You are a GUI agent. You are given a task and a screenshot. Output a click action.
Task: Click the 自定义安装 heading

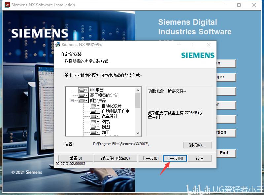tap(71, 54)
